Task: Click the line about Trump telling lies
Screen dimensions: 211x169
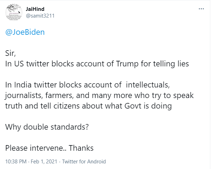Action: tap(97, 64)
